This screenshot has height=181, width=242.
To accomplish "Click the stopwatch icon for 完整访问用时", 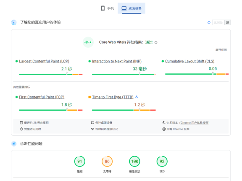I will tap(21, 129).
